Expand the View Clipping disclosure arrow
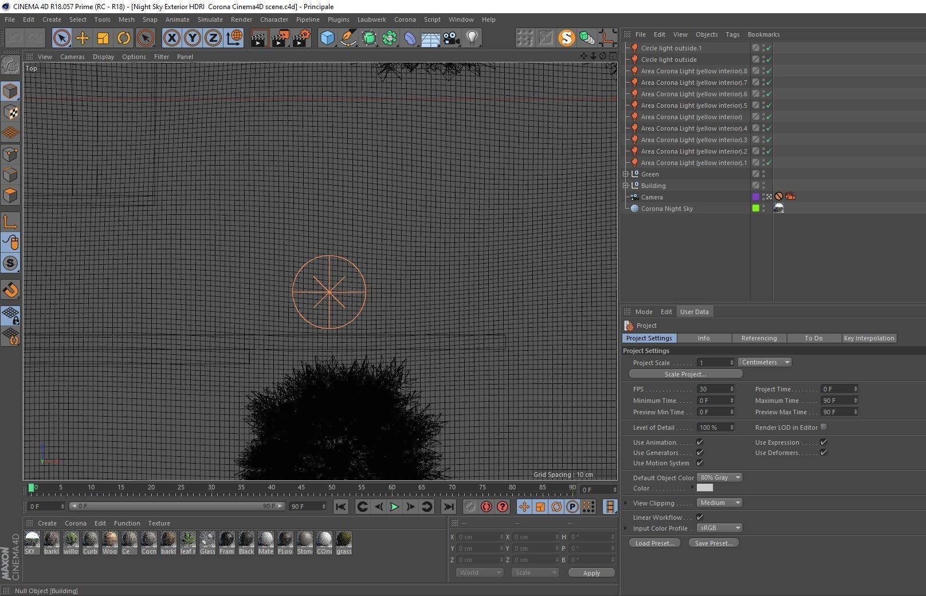This screenshot has width=926, height=596. (x=626, y=503)
